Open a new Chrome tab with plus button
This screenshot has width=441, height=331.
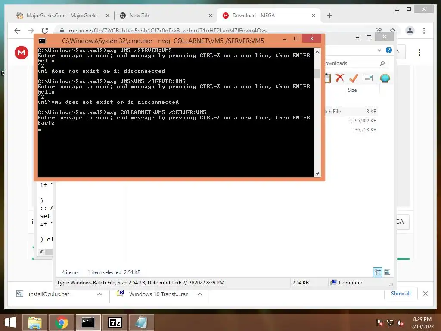coord(330,16)
